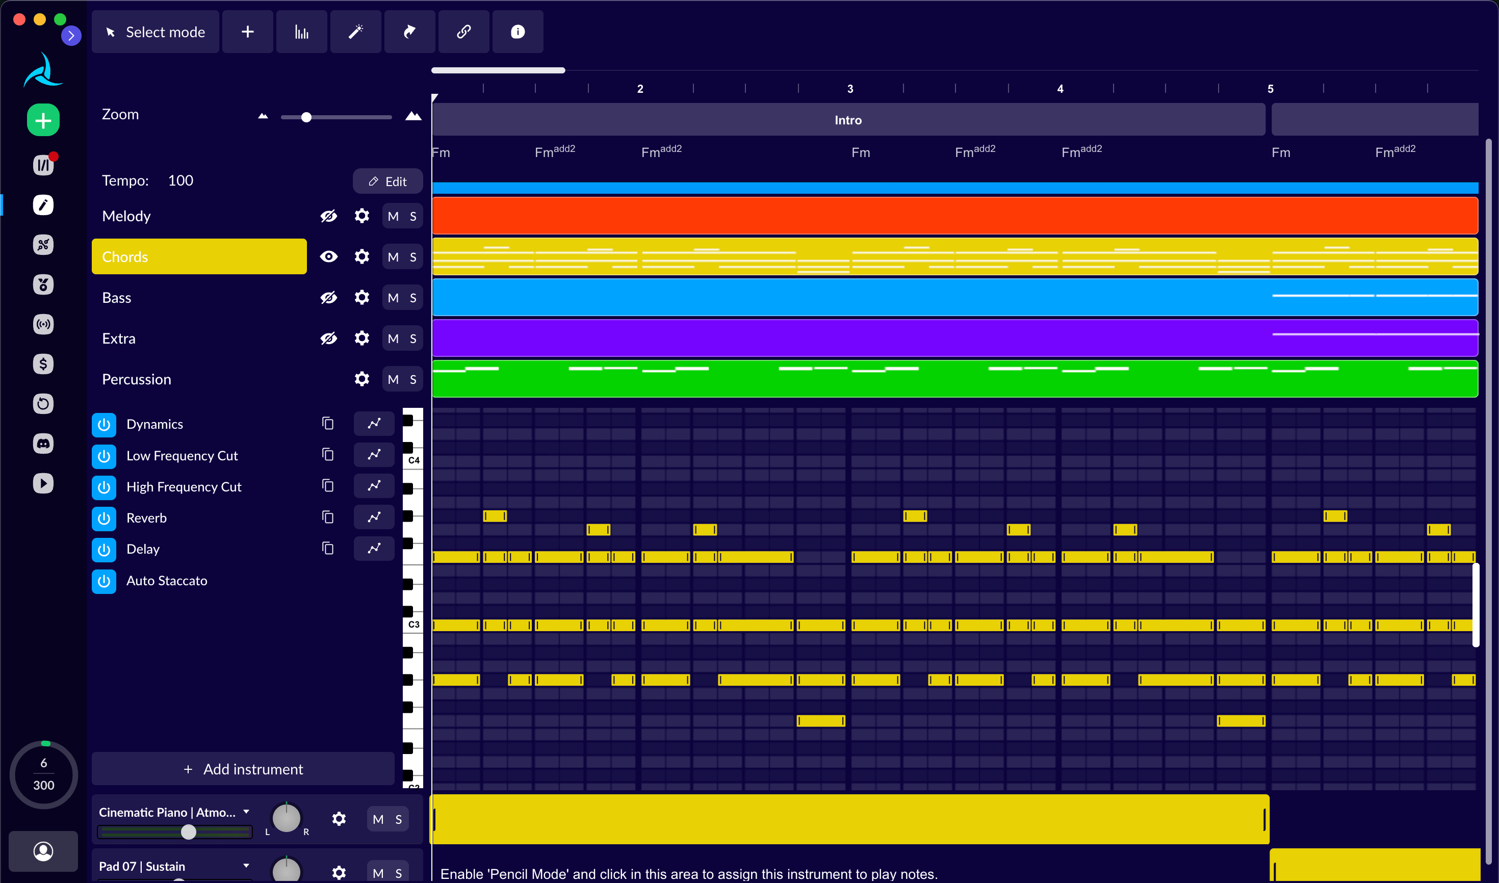
Task: Click the undo/redo arrow tool
Action: (409, 32)
